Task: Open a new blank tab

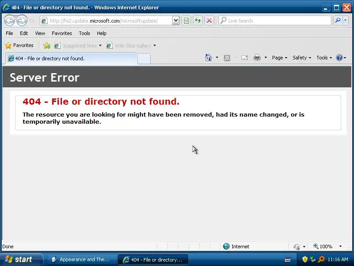Action: [x=144, y=59]
